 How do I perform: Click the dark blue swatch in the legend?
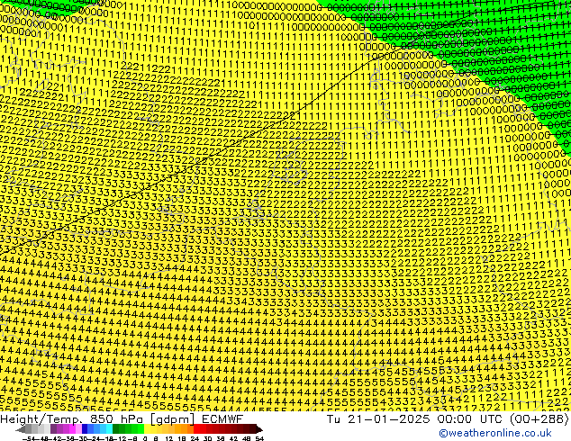pyautogui.click(x=85, y=429)
